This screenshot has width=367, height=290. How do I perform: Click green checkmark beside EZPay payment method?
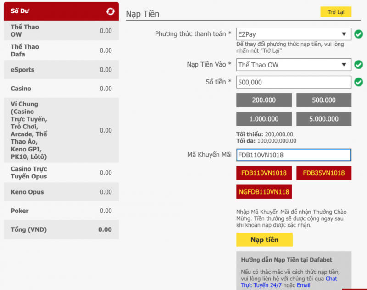pyautogui.click(x=358, y=34)
